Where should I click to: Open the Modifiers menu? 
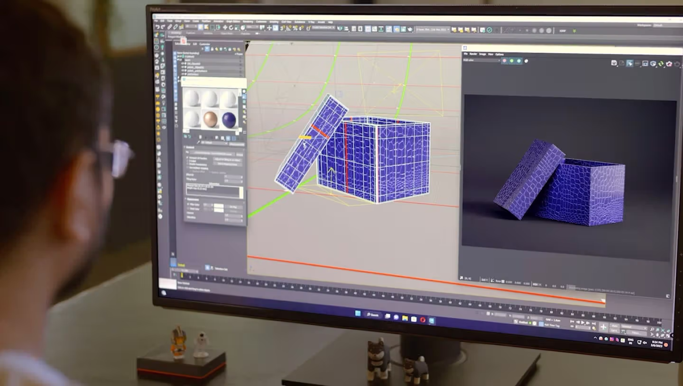[x=206, y=21]
